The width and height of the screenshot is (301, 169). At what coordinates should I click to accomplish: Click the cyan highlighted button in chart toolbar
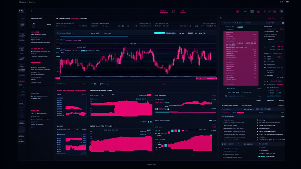point(159,33)
